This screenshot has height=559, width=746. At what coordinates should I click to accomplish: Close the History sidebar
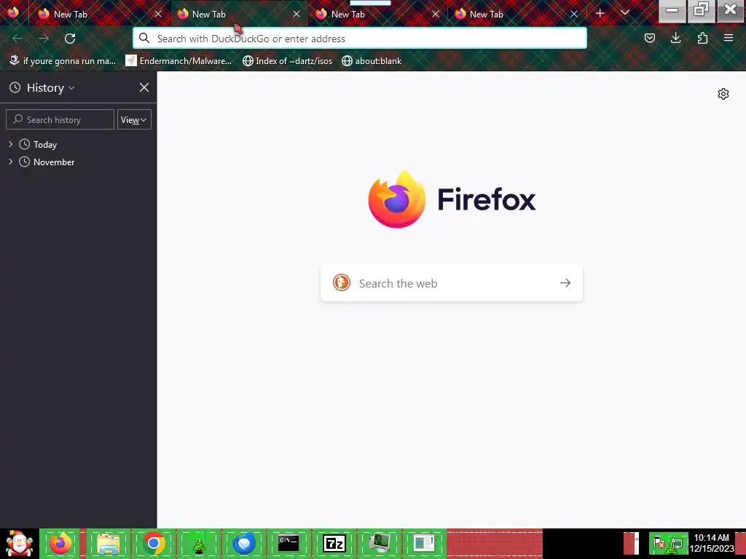tap(144, 87)
